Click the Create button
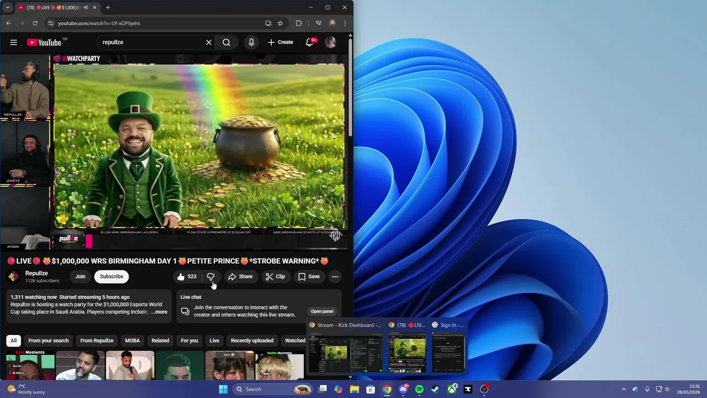This screenshot has width=707, height=398. tap(281, 43)
